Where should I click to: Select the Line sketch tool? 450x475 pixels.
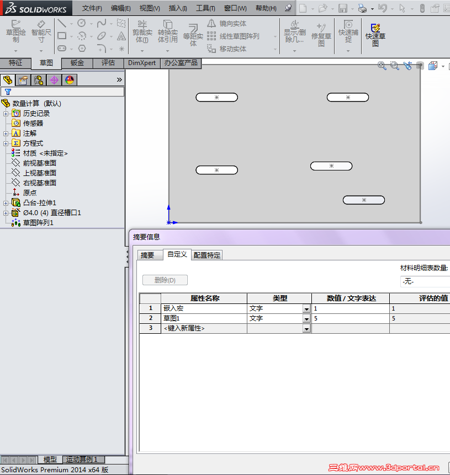coord(62,23)
